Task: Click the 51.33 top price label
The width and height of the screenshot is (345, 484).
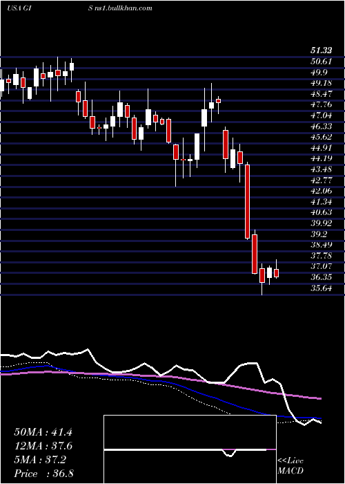Action: 321,51
